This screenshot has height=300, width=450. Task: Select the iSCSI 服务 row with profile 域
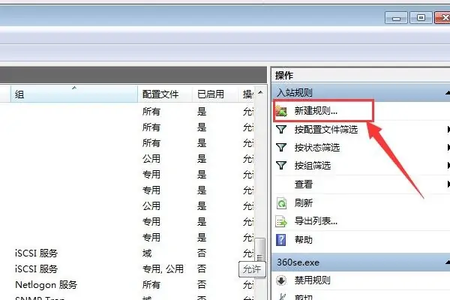click(x=127, y=253)
